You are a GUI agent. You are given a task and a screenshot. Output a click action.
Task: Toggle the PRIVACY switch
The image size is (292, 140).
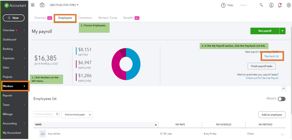pos(281,99)
